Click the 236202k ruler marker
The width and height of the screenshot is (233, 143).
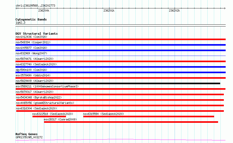(174, 10)
